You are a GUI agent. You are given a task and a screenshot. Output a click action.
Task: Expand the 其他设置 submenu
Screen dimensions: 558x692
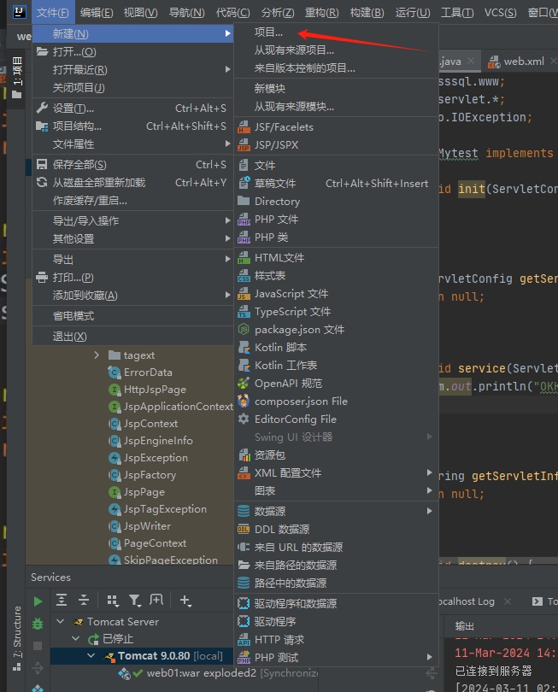[x=133, y=238]
